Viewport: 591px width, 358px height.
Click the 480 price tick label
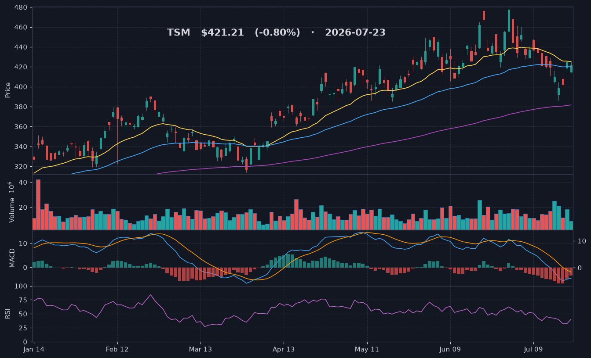(21, 8)
